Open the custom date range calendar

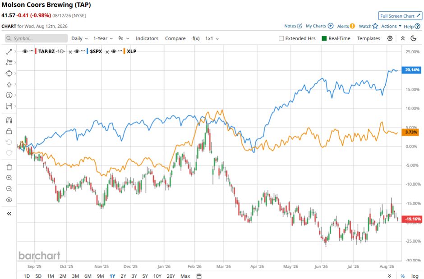click(199, 276)
